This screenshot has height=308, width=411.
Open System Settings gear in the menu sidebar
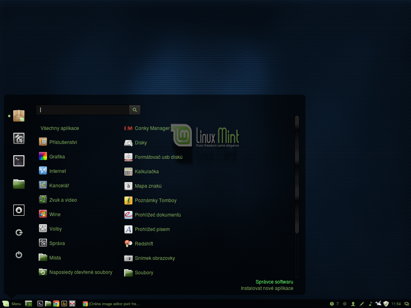pyautogui.click(x=19, y=138)
